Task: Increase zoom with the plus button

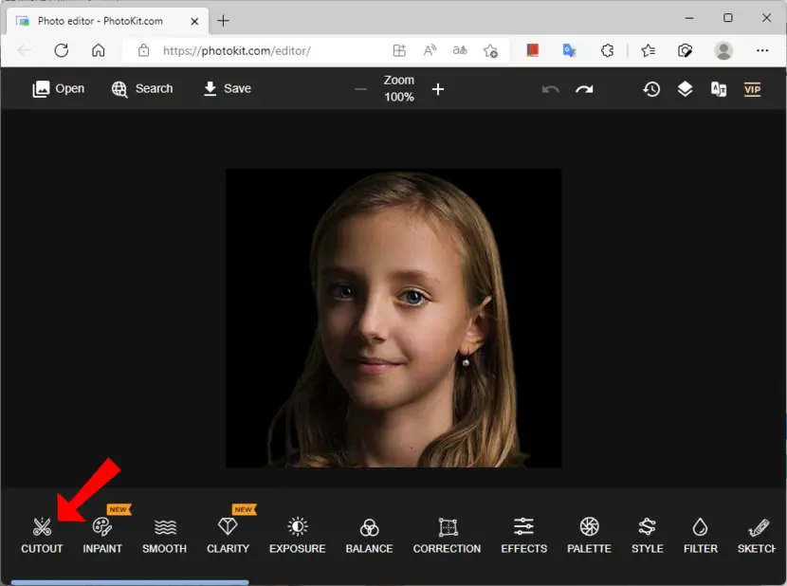Action: click(x=438, y=89)
